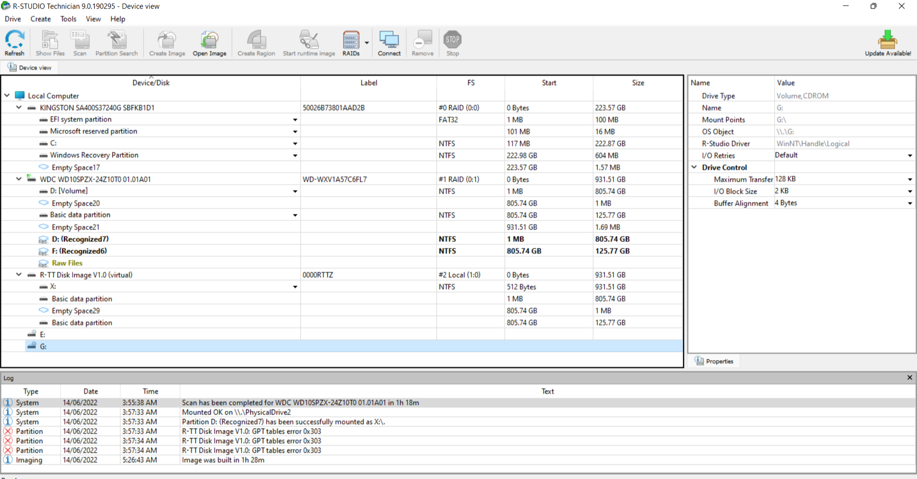Click the Local Computer icon
This screenshot has height=479, width=917.
[x=20, y=96]
